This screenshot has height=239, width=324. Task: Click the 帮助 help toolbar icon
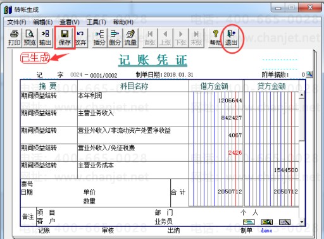point(215,38)
